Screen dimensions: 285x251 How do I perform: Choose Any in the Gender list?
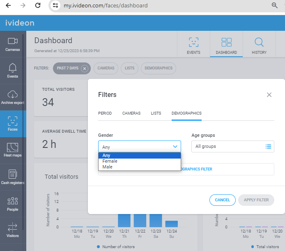tap(139, 155)
